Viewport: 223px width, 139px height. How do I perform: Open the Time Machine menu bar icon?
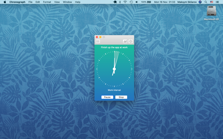(131, 2)
